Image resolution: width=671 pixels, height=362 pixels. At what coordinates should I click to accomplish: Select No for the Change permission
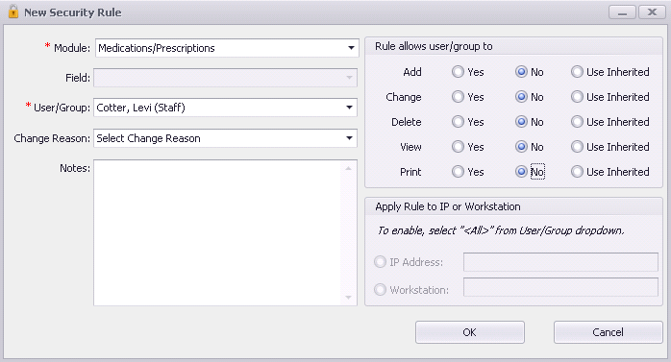(x=521, y=97)
